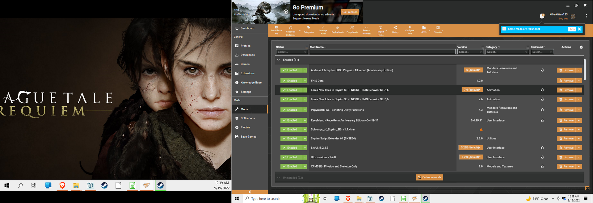This screenshot has height=203, width=593.
Task: Open version dropdown 1.2.0 (default) for UIExtensions
Action: [x=471, y=157]
